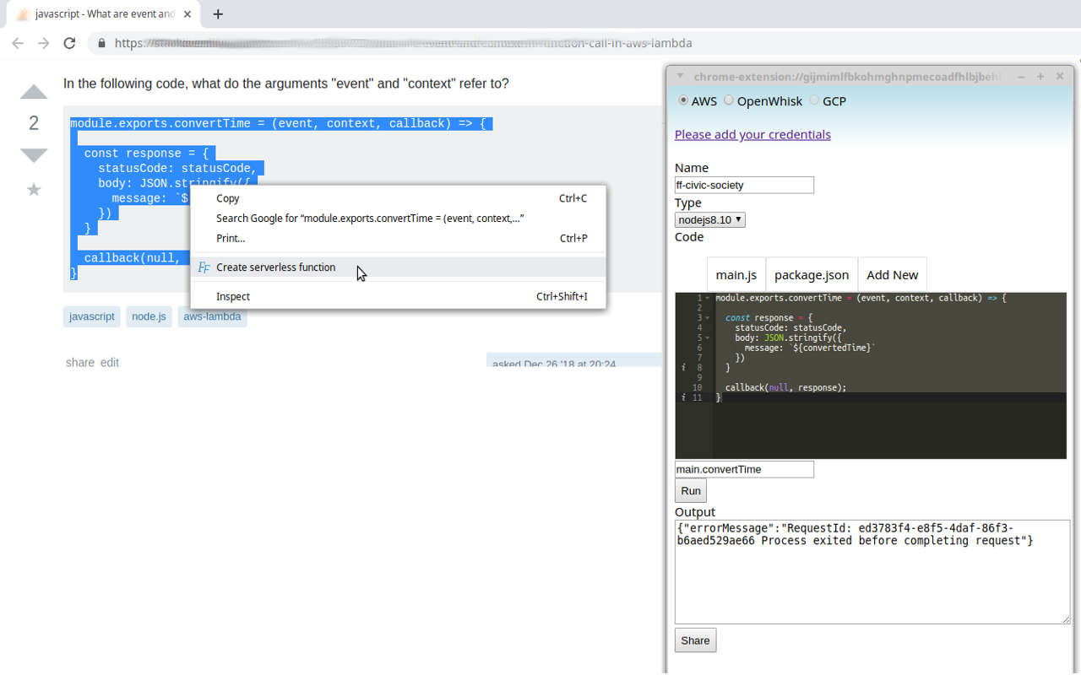Switch to the main.js code tab
Screen dimensions: 1081x675
click(736, 275)
